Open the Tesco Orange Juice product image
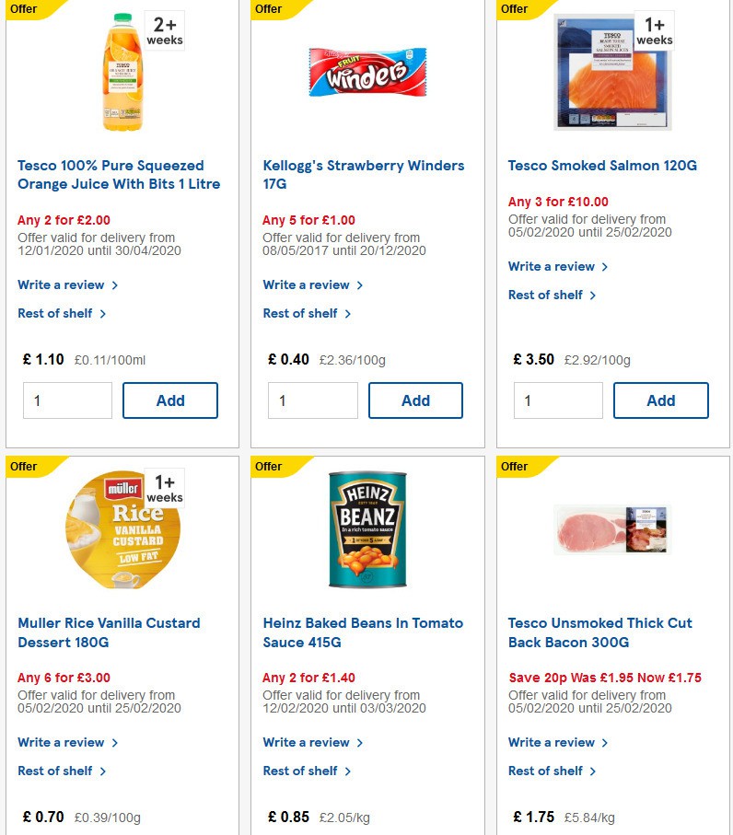This screenshot has width=733, height=835. coord(123,69)
